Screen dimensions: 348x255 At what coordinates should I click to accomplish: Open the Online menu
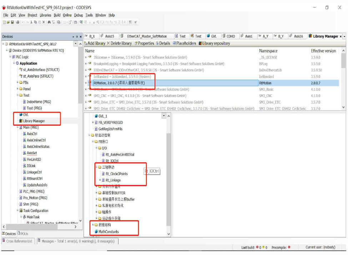pos(67,15)
